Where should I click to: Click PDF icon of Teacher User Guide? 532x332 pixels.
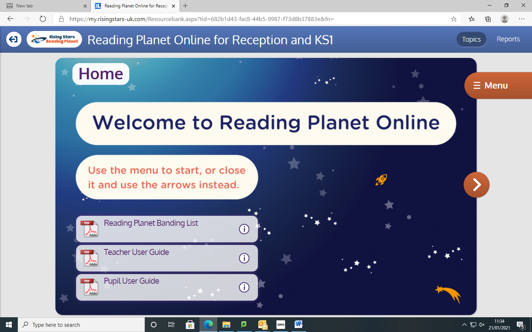click(90, 258)
